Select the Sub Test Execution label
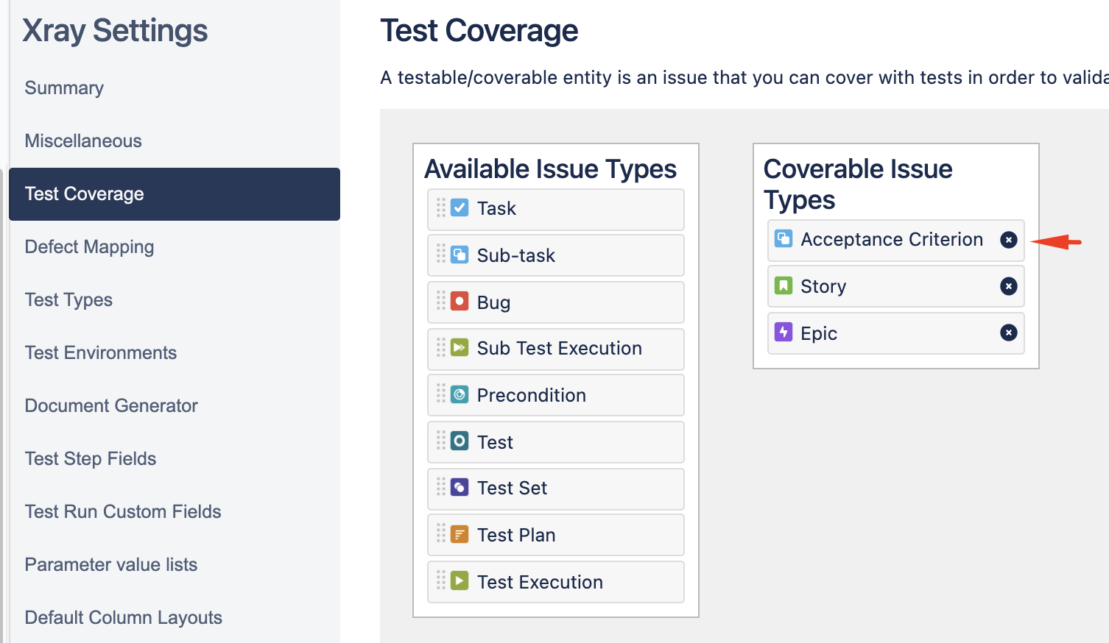1109x643 pixels. pyautogui.click(x=560, y=348)
